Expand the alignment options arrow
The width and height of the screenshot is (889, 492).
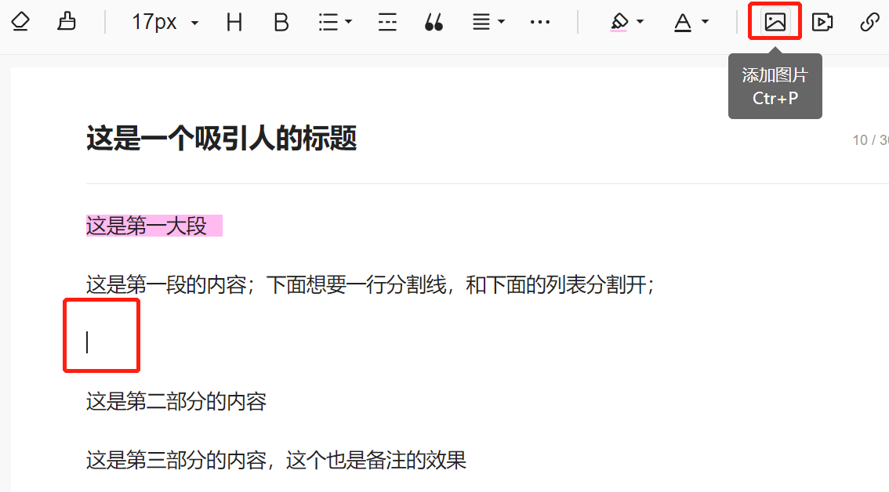coord(501,22)
